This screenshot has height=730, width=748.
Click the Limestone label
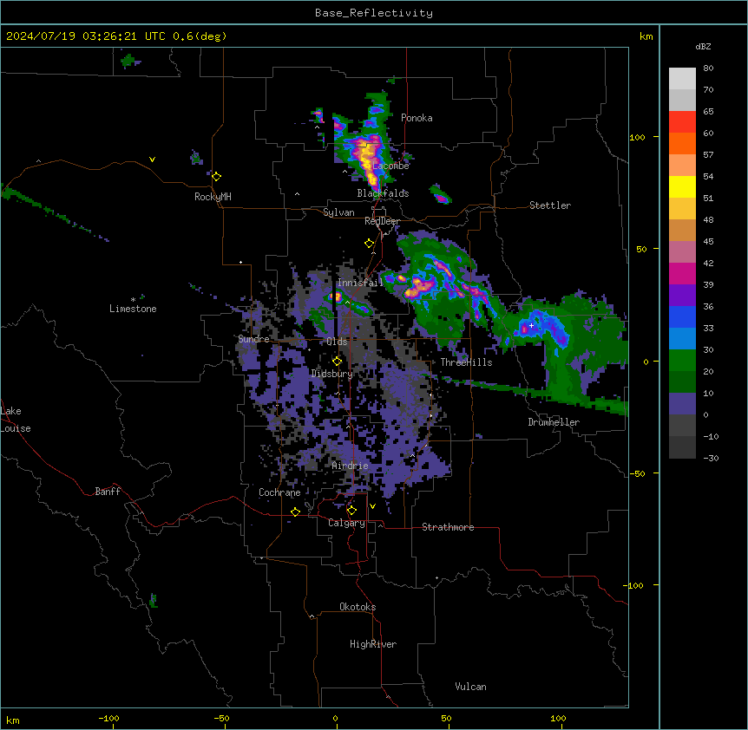[x=133, y=309]
